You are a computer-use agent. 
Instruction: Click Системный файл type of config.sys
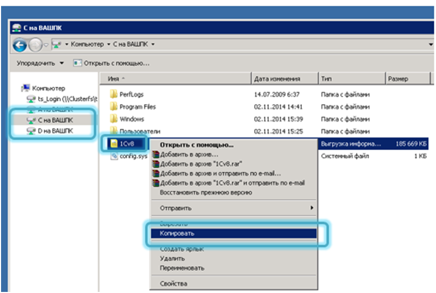coord(345,156)
